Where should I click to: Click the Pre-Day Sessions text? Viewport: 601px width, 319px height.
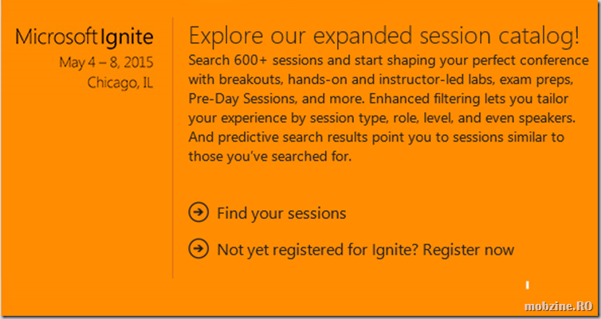pyautogui.click(x=242, y=99)
